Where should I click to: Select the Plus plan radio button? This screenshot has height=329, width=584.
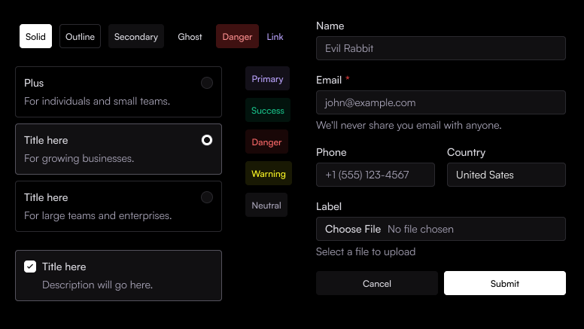(207, 83)
